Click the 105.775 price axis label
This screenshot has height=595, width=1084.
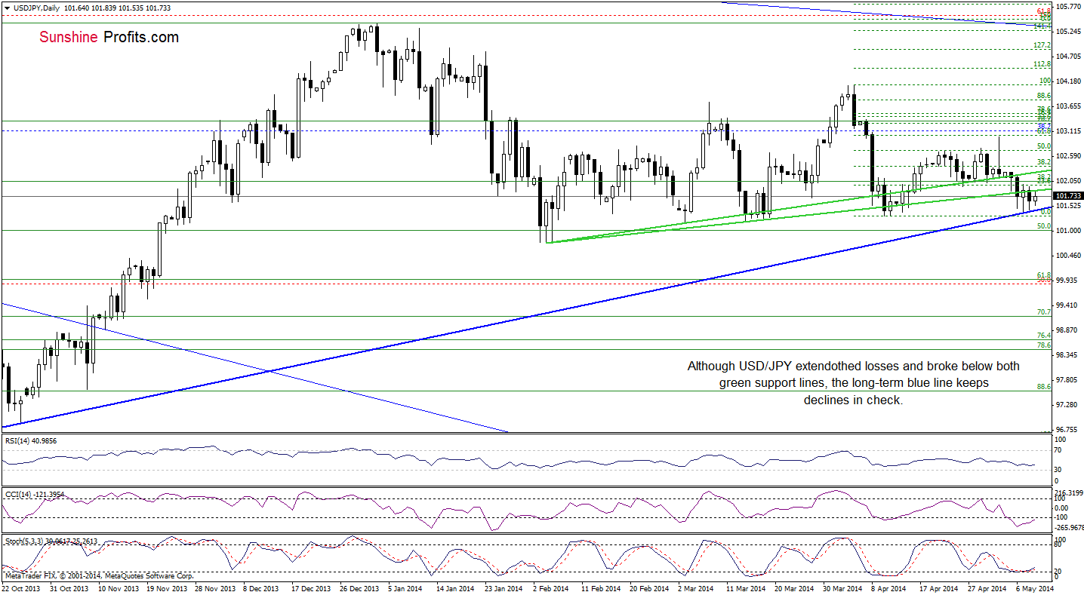pyautogui.click(x=1068, y=7)
